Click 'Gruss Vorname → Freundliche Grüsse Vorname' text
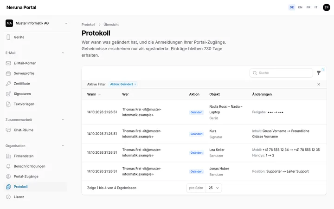Image resolution: width=334 pixels, height=209 pixels. (281, 134)
